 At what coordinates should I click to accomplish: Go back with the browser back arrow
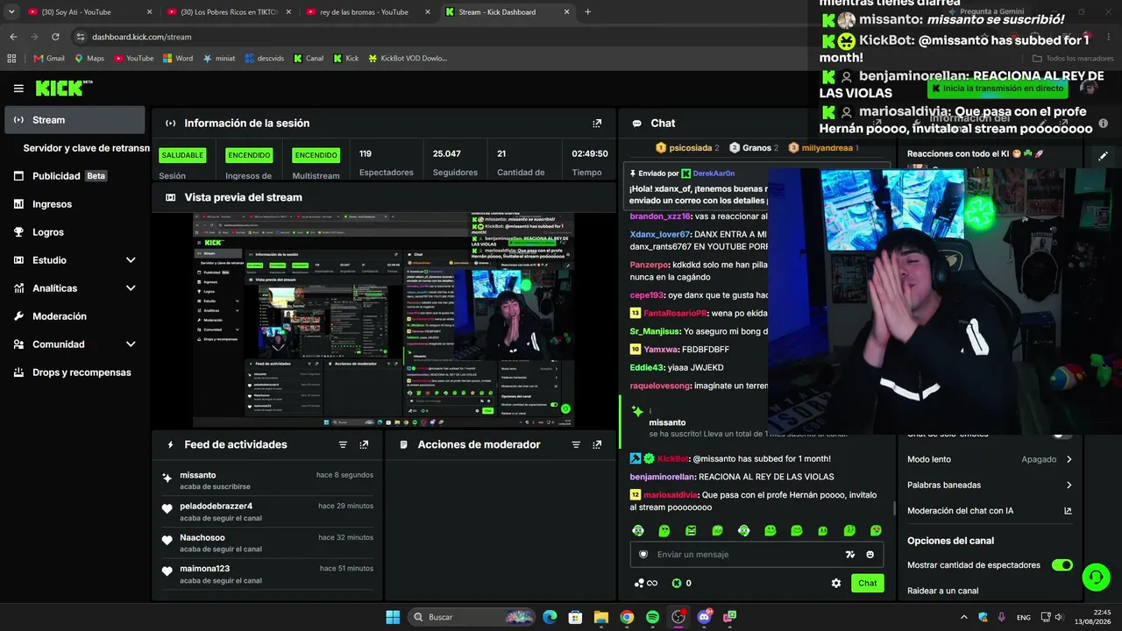click(13, 37)
